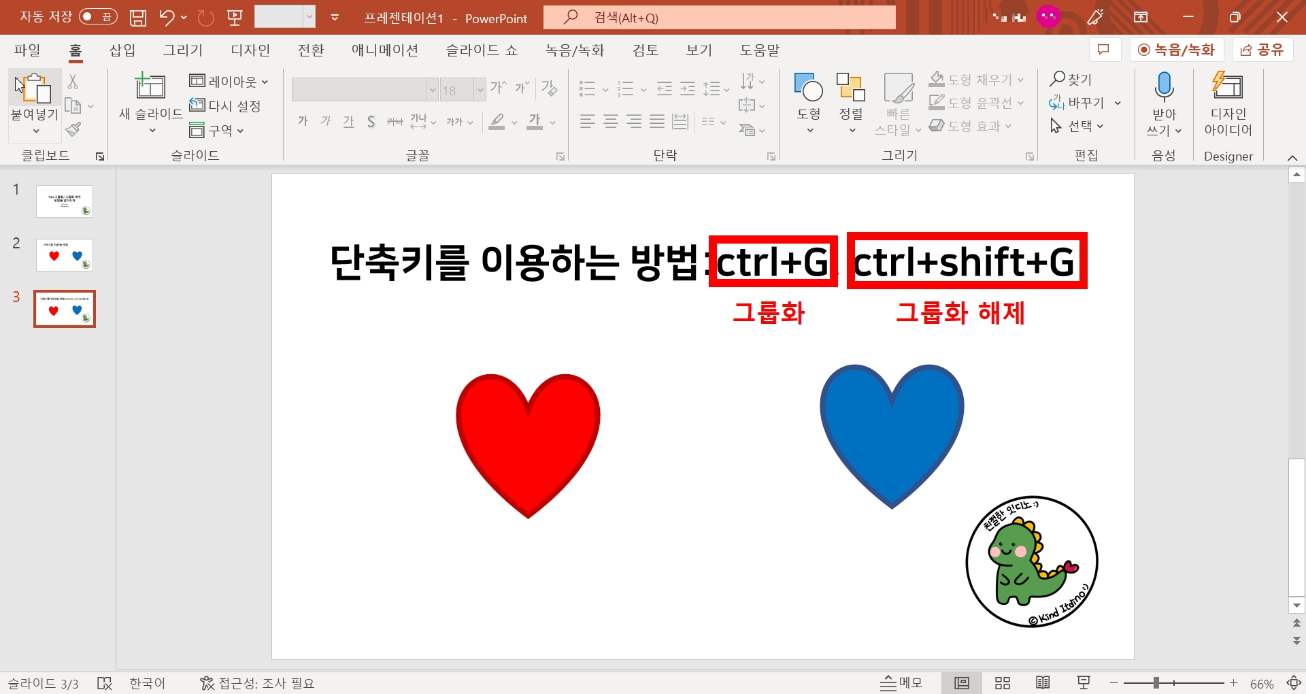Decrease list indent level icon
The width and height of the screenshot is (1306, 694).
click(665, 88)
